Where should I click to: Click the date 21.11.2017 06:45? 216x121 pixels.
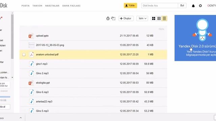point(129,36)
